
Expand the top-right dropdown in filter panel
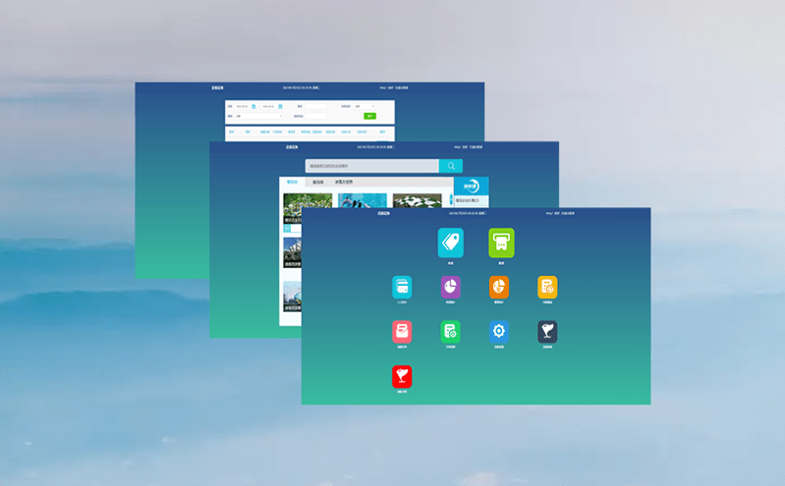(365, 106)
